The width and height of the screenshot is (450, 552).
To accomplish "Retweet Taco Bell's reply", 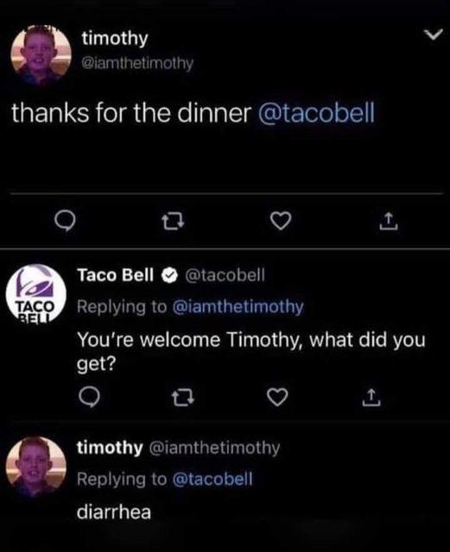I will point(183,397).
